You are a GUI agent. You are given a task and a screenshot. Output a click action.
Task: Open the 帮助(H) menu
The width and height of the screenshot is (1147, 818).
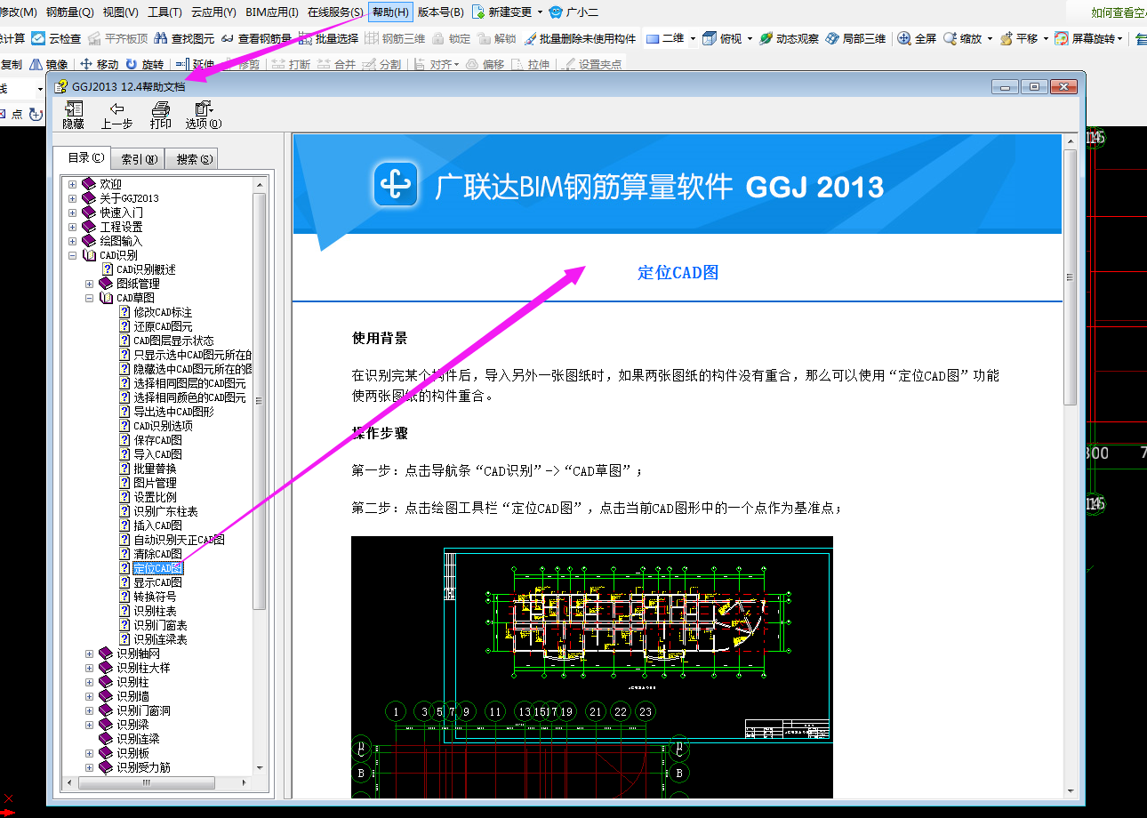coord(390,12)
